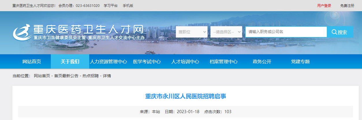Click the 来源：本站 source text
This screenshot has height=120, width=362.
150,112
